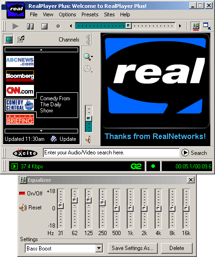Click the mute speaker icon below volume
Screen dimensions: 215x257
click(x=88, y=139)
